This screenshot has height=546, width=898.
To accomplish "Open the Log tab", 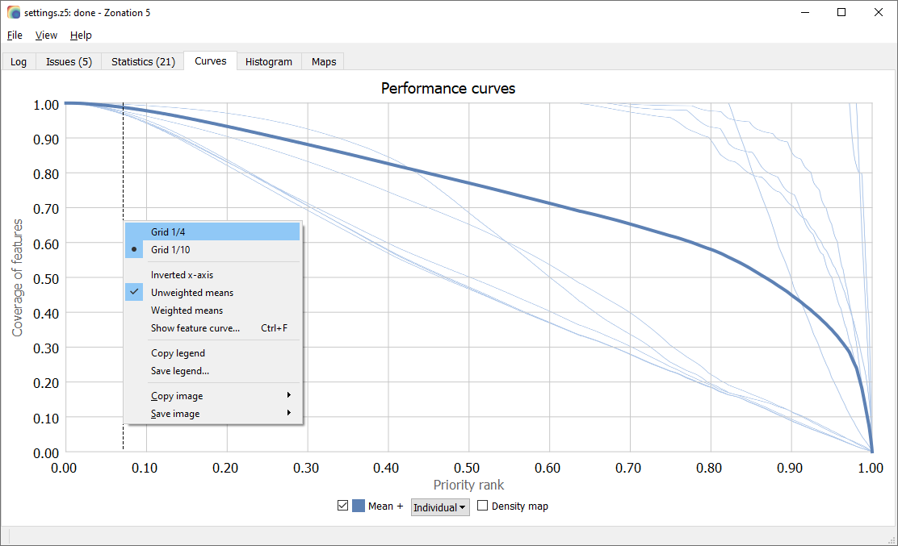I will [x=19, y=62].
